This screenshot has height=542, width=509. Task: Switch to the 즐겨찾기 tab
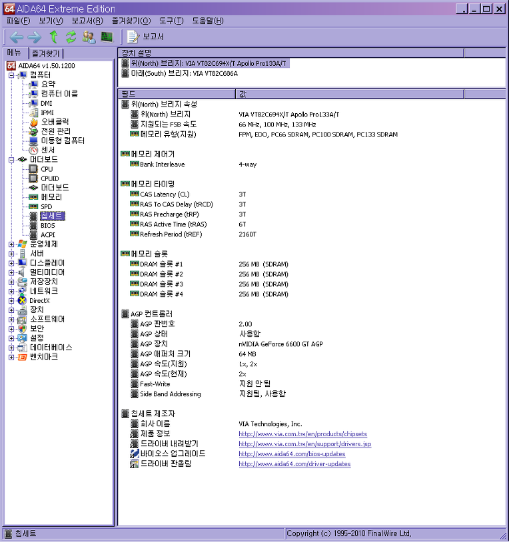[46, 53]
